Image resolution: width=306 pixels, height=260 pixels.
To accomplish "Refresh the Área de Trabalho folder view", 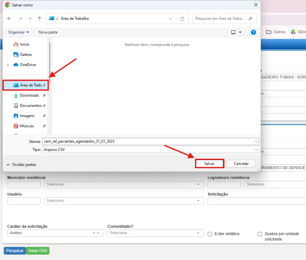I will tap(182, 19).
